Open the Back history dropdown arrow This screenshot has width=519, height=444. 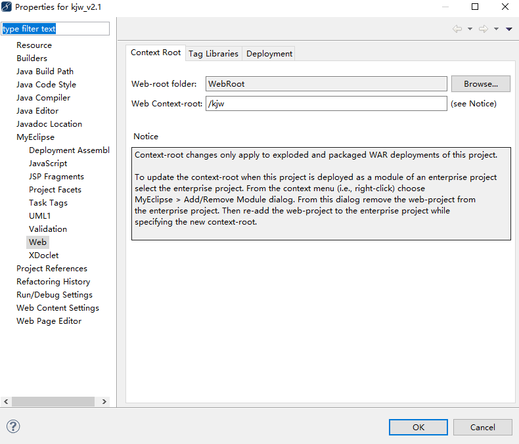[470, 29]
